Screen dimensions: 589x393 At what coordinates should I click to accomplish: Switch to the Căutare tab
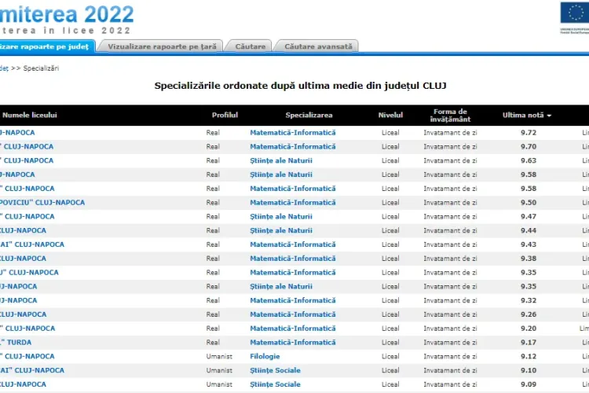(x=250, y=46)
